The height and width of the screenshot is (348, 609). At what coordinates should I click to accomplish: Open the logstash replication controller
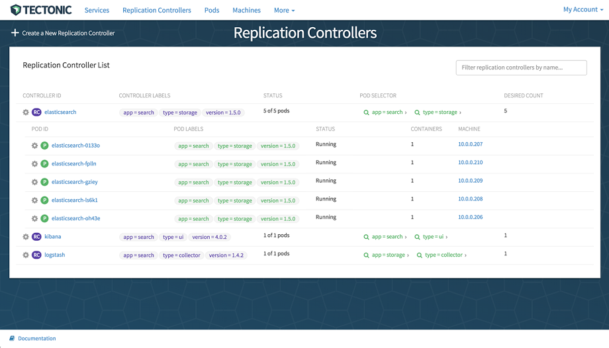tap(54, 255)
